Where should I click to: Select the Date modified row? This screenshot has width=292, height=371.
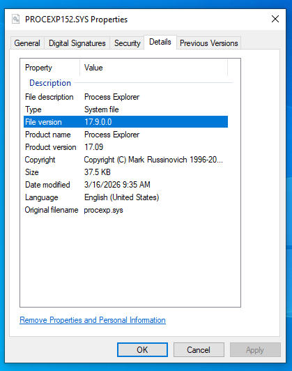tap(125, 185)
